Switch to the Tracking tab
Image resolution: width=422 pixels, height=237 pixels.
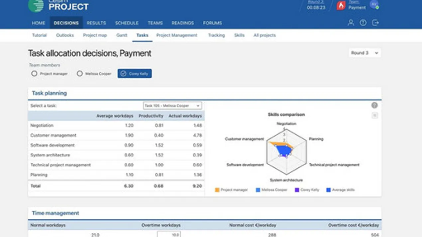tap(216, 35)
